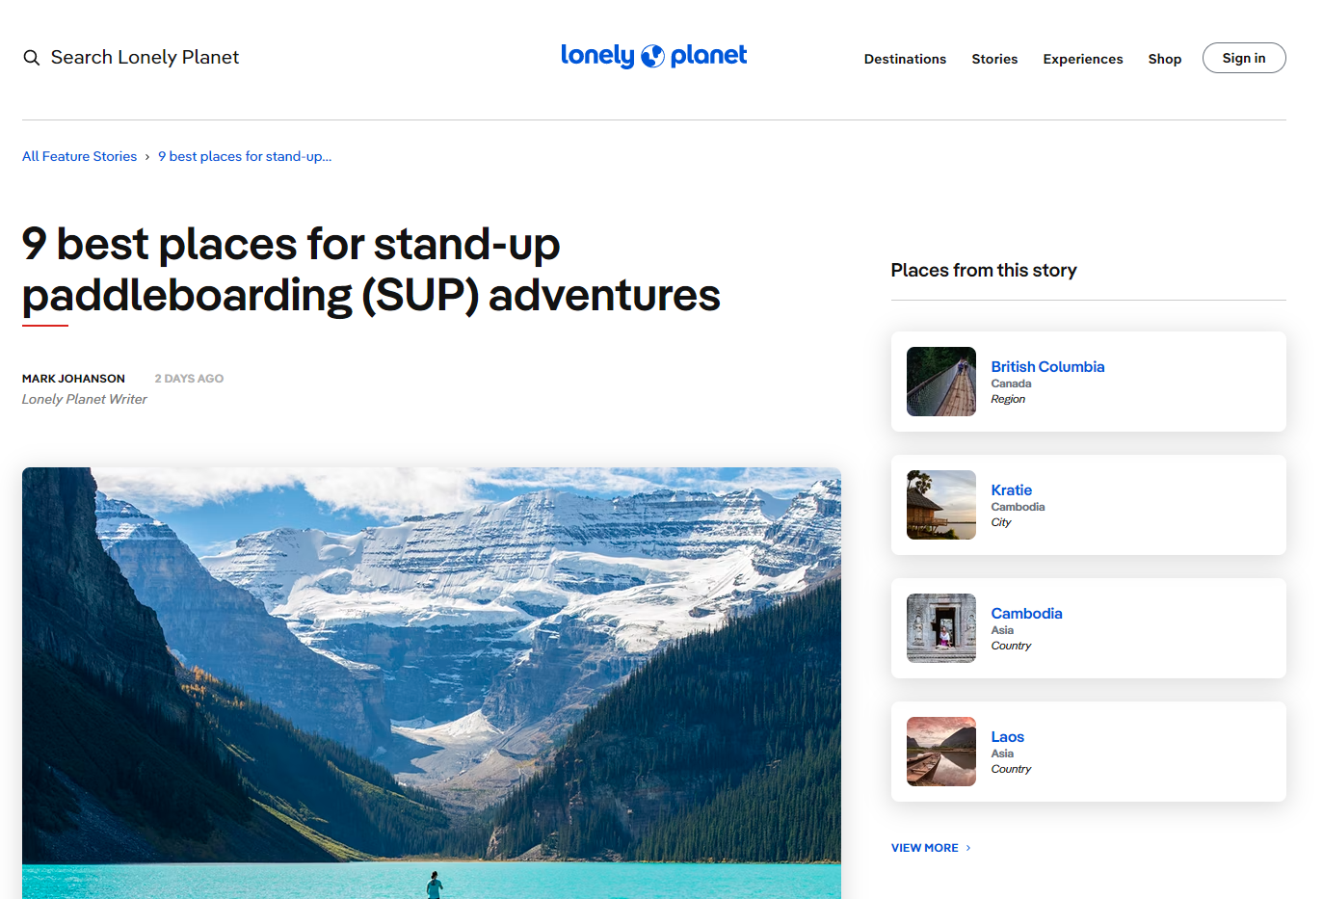
Task: Open the Kratie city link
Action: point(1011,489)
